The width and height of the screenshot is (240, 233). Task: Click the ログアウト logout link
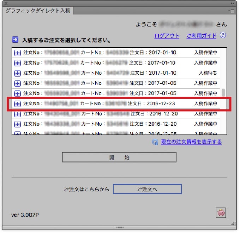[x=167, y=36]
